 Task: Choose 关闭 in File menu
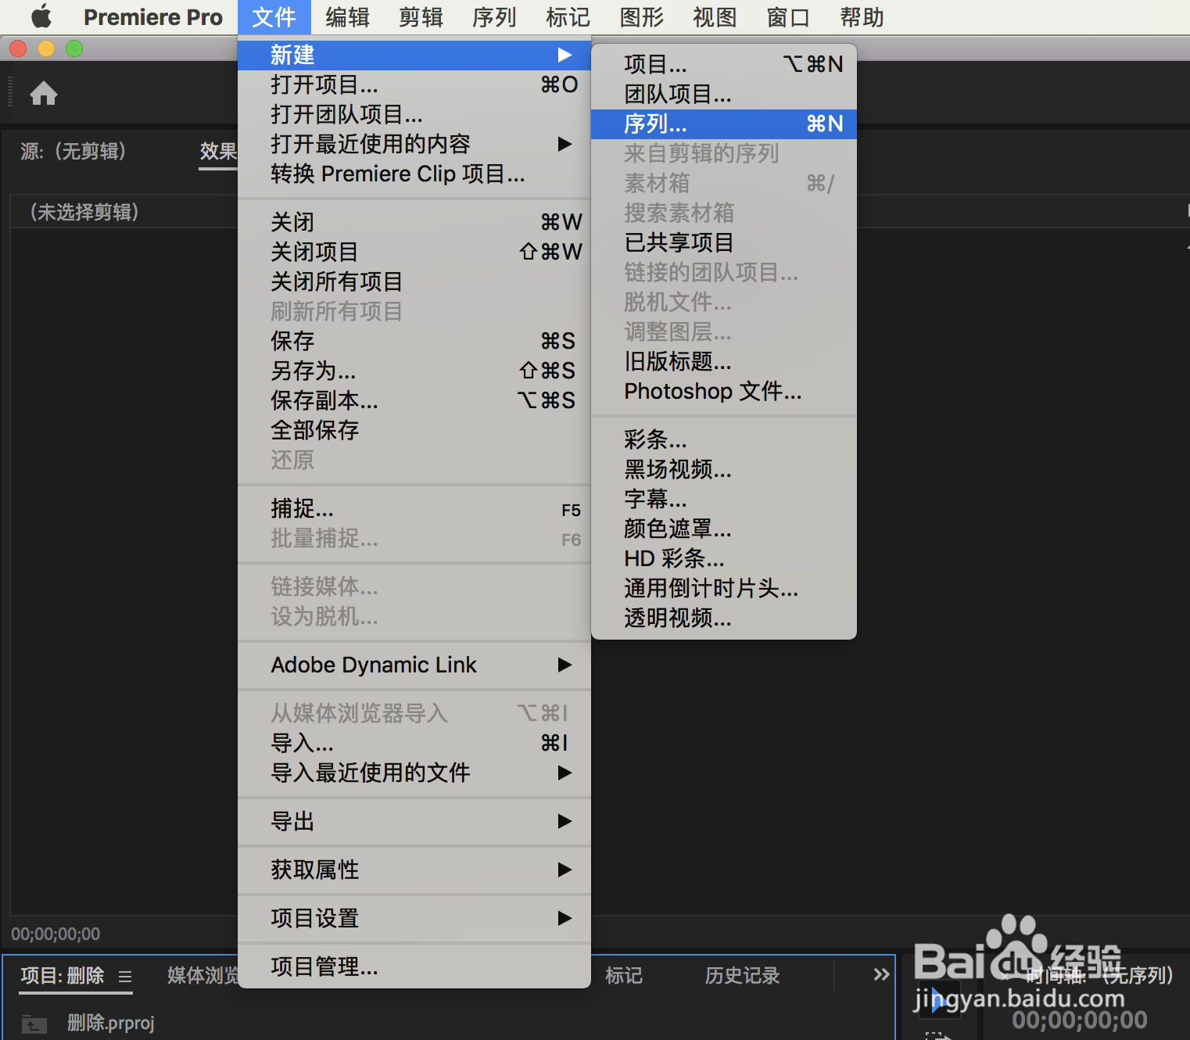tap(414, 222)
